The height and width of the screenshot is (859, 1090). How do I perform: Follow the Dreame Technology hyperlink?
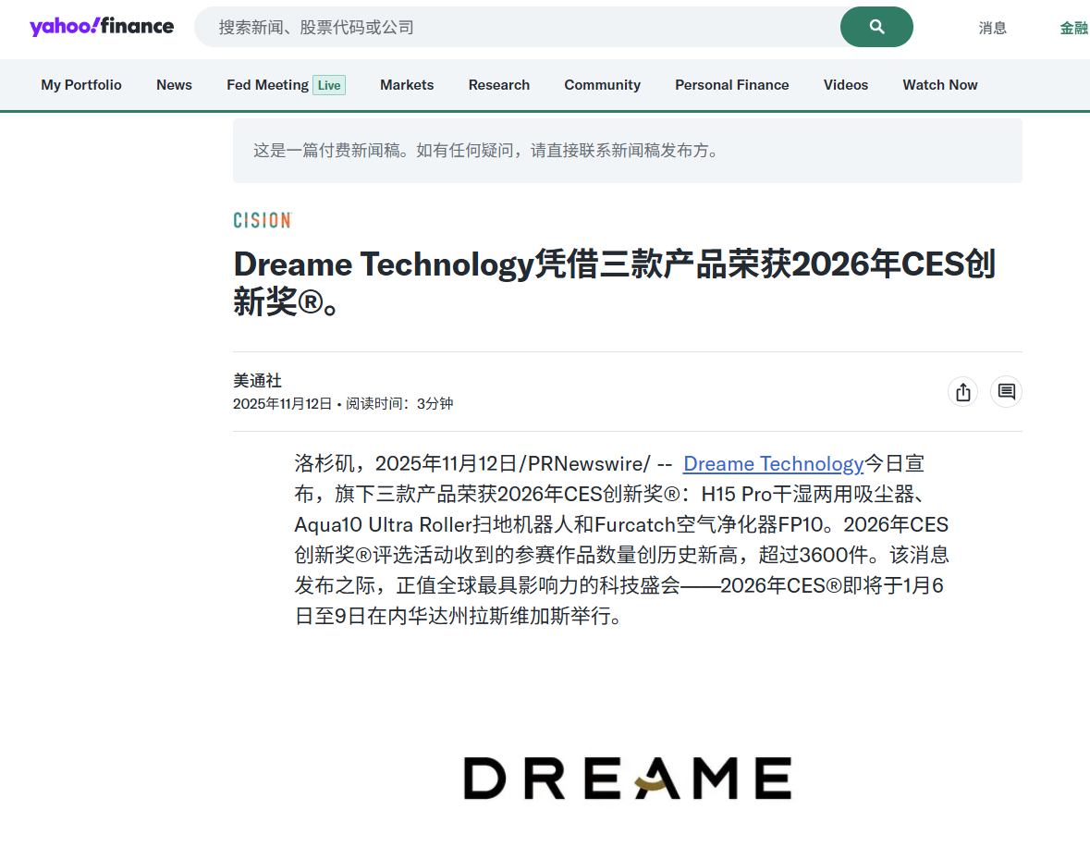pos(773,463)
